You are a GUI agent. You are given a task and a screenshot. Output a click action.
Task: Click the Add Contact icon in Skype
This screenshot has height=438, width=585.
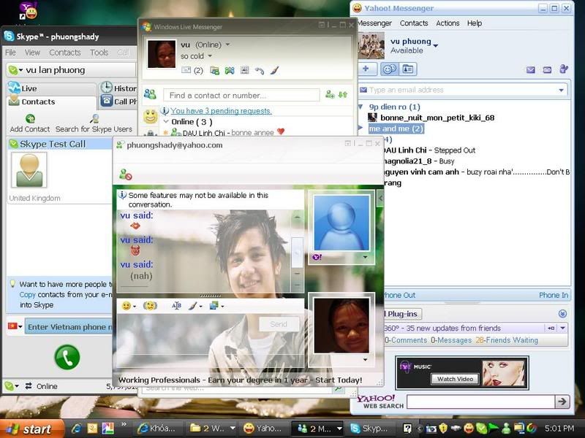[30, 120]
